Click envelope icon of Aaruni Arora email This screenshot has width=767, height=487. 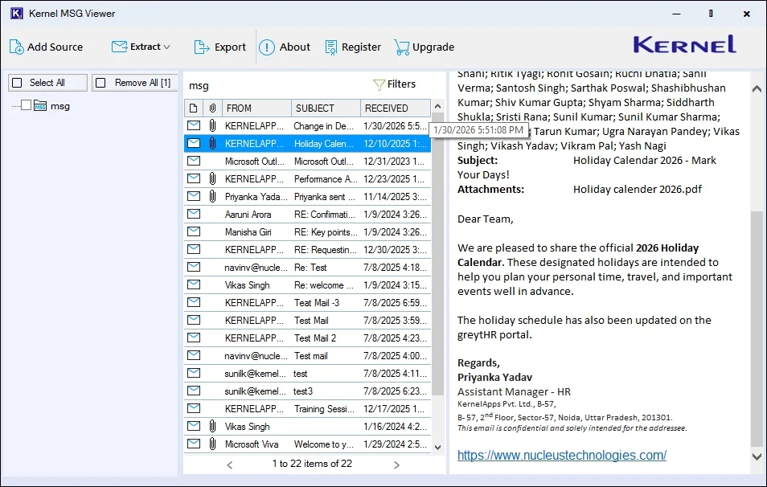coord(194,214)
